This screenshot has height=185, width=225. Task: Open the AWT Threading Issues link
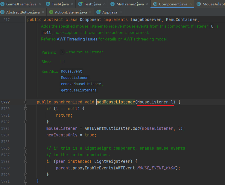pos(77,39)
